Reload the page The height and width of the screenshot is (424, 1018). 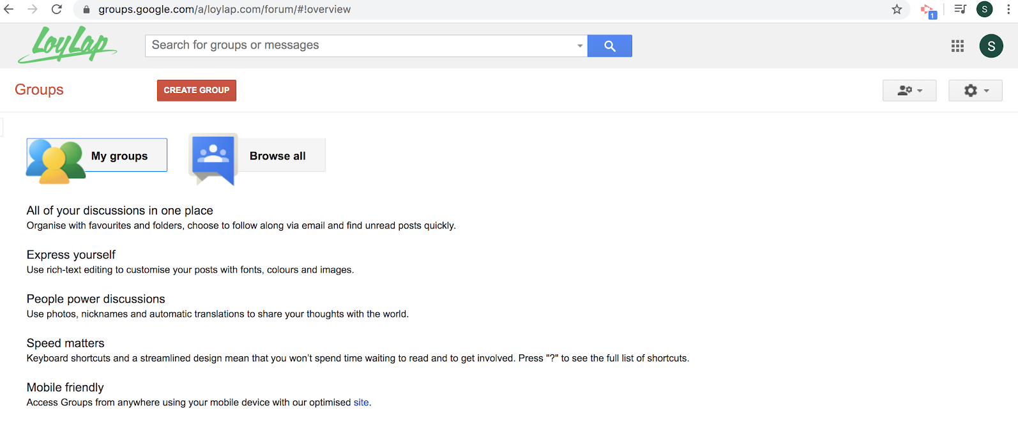coord(57,9)
